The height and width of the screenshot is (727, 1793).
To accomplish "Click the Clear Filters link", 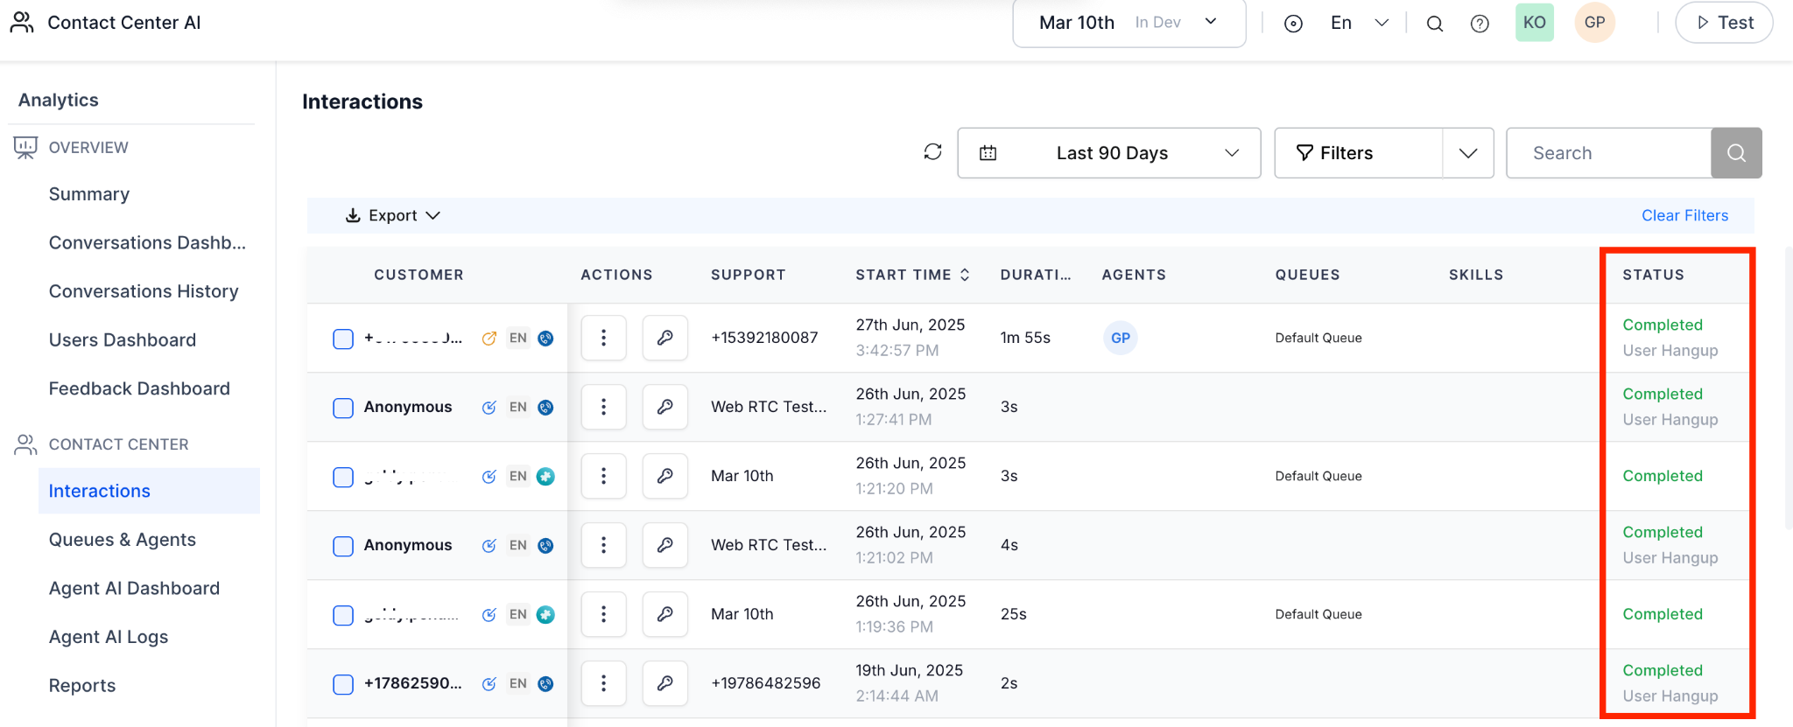I will point(1684,215).
